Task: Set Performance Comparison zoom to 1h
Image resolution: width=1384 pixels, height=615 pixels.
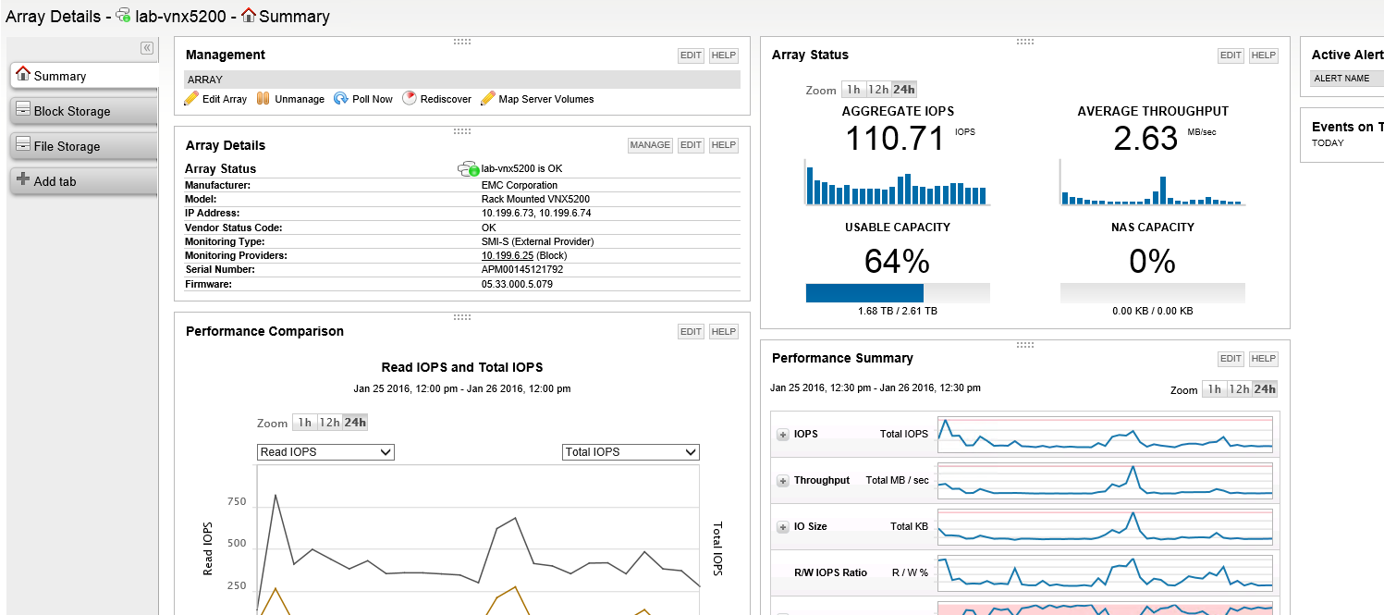Action: point(304,423)
